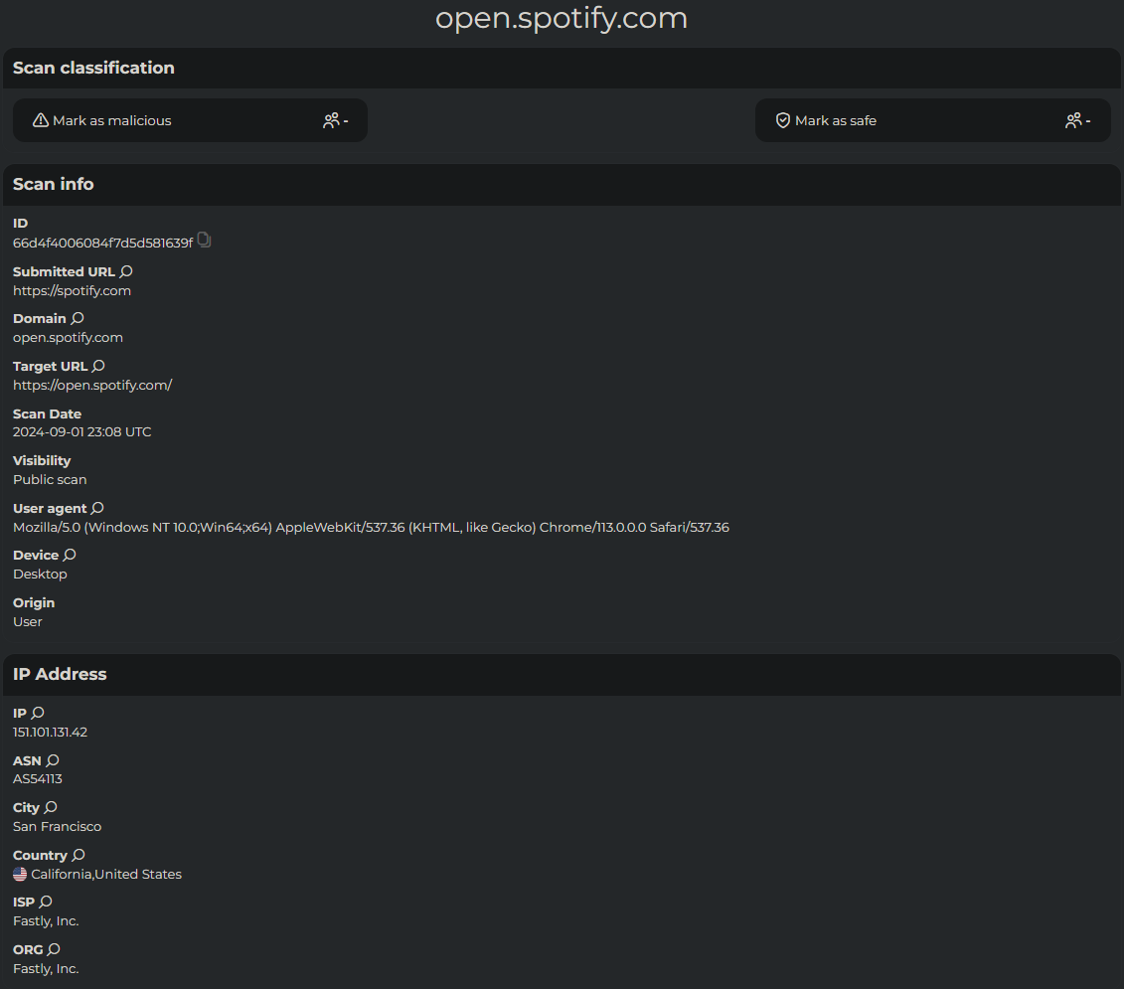Click the ORG search magnifier icon
Image resolution: width=1124 pixels, height=989 pixels.
coord(54,949)
